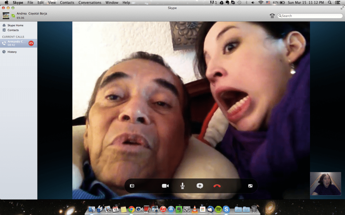The width and height of the screenshot is (345, 215).
Task: End the call using red hang-up button
Action: click(217, 186)
